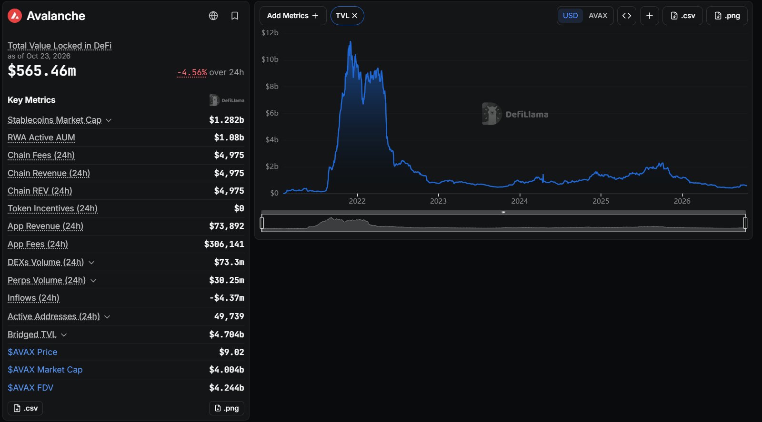Grab the right handle of chart range slider

coord(745,222)
